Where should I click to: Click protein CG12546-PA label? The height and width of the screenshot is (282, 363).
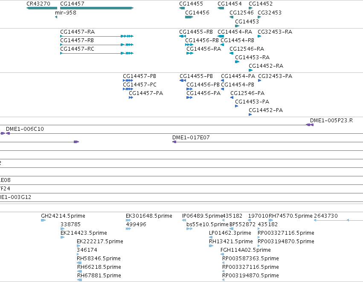point(247,93)
